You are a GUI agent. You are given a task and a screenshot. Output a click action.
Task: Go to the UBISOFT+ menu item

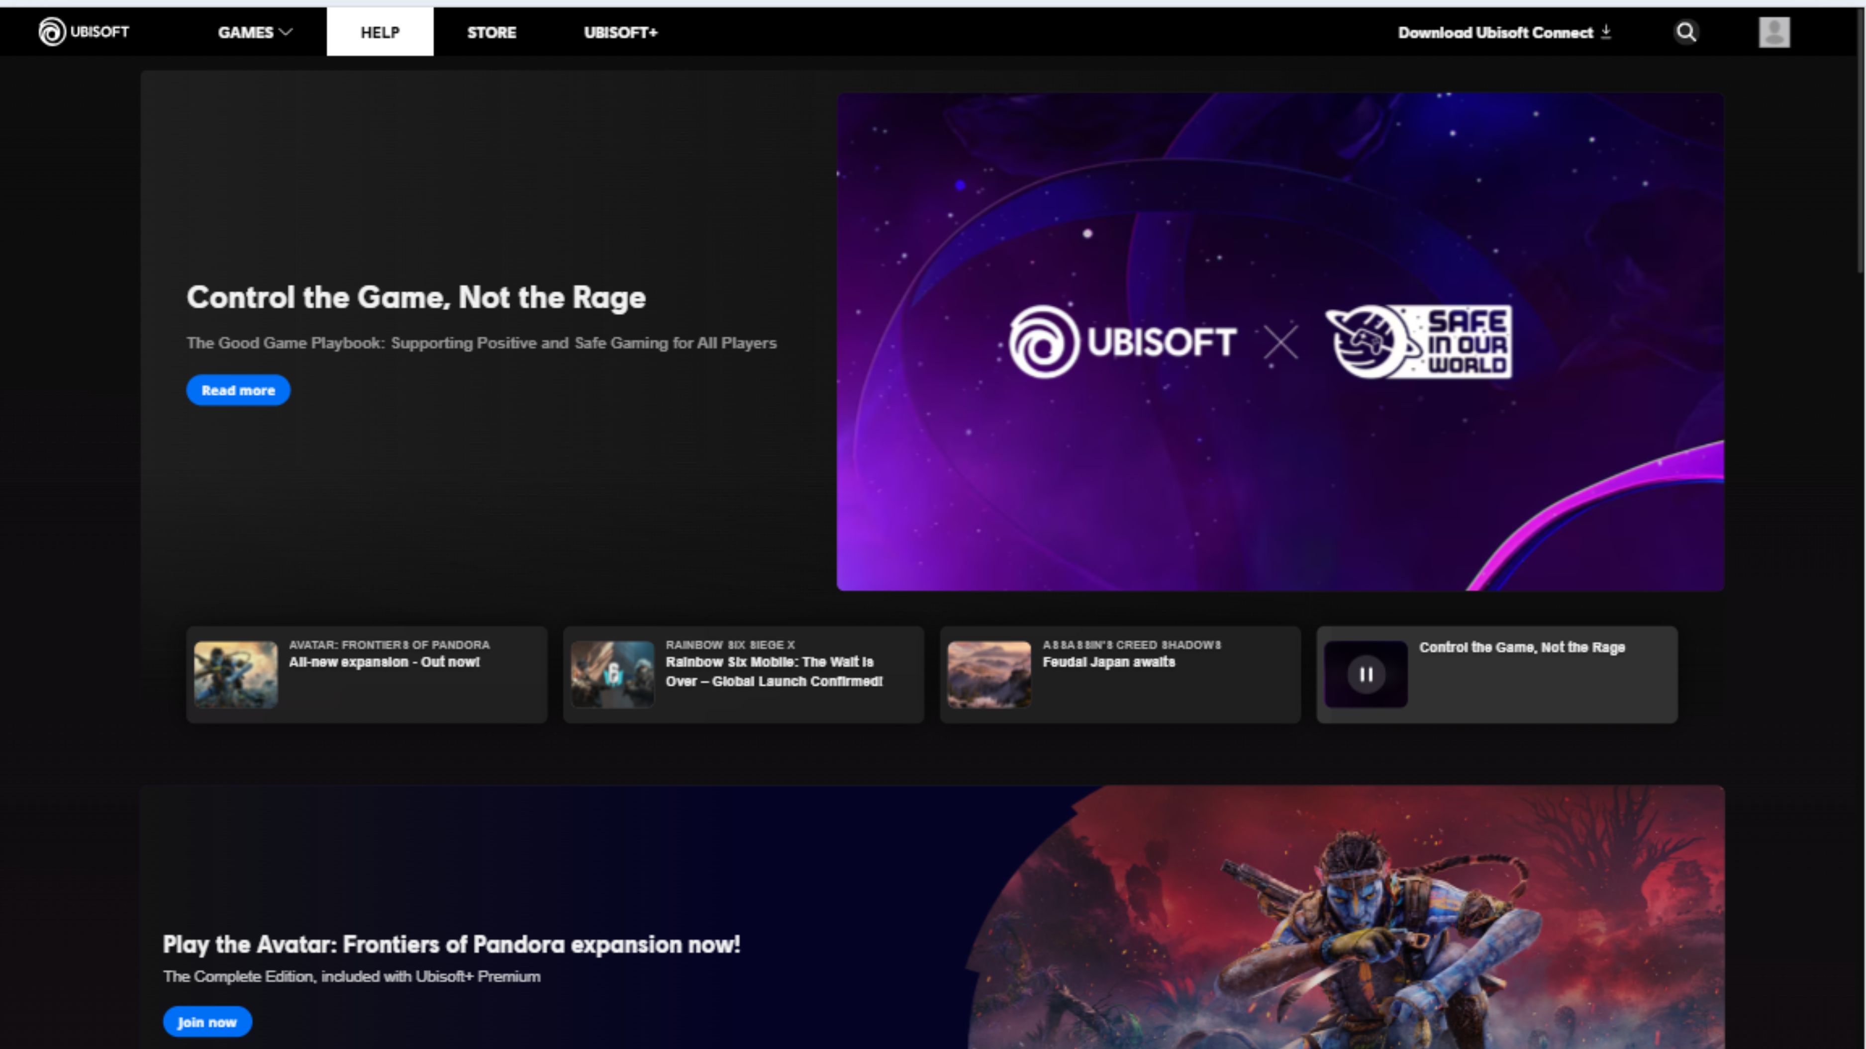(621, 32)
